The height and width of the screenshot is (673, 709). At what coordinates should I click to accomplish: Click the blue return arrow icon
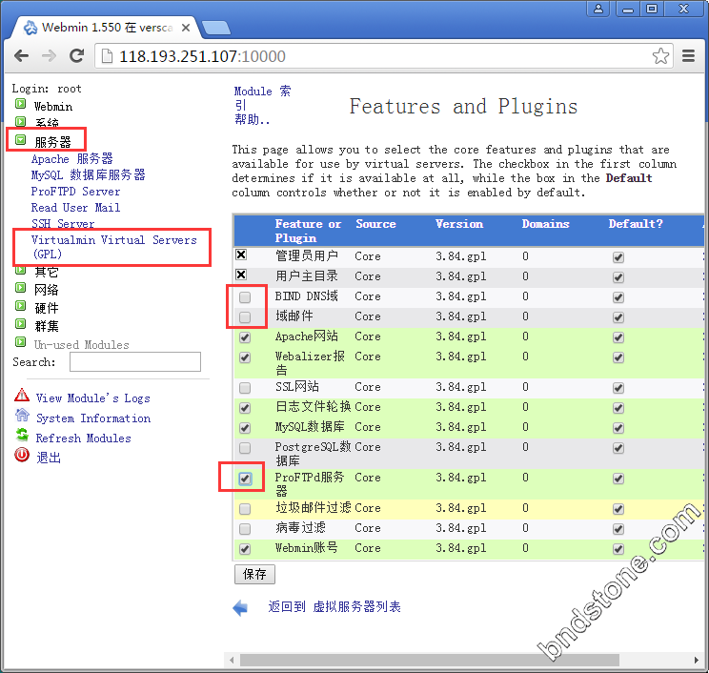pyautogui.click(x=240, y=608)
